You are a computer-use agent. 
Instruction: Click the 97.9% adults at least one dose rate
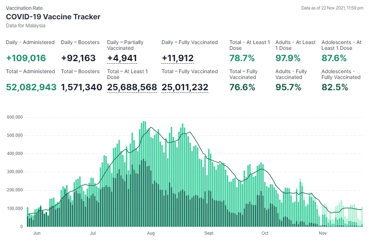click(288, 58)
